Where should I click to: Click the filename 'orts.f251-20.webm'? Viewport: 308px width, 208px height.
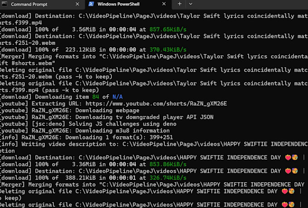[28, 43]
